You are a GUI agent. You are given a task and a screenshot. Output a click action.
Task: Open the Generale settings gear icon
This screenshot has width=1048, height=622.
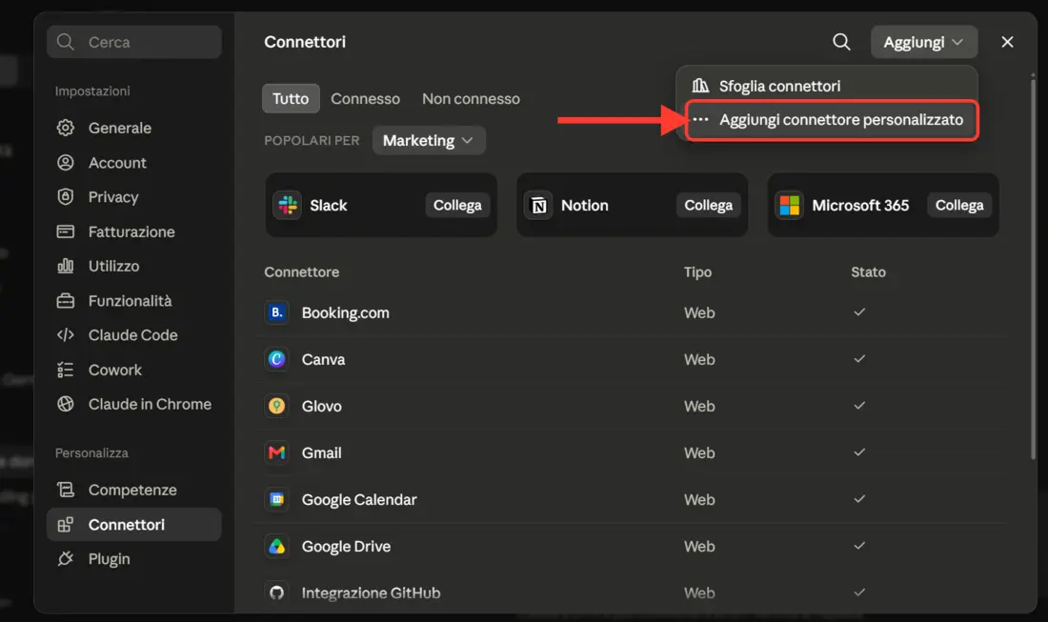(66, 128)
